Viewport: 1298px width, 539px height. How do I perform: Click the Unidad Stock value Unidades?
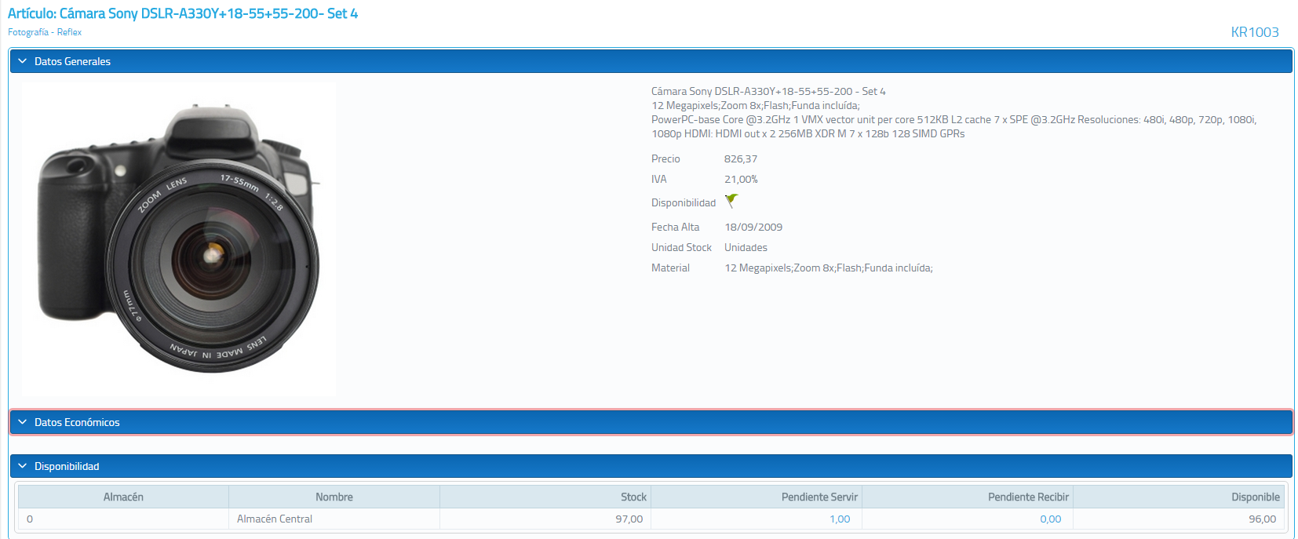click(x=746, y=247)
